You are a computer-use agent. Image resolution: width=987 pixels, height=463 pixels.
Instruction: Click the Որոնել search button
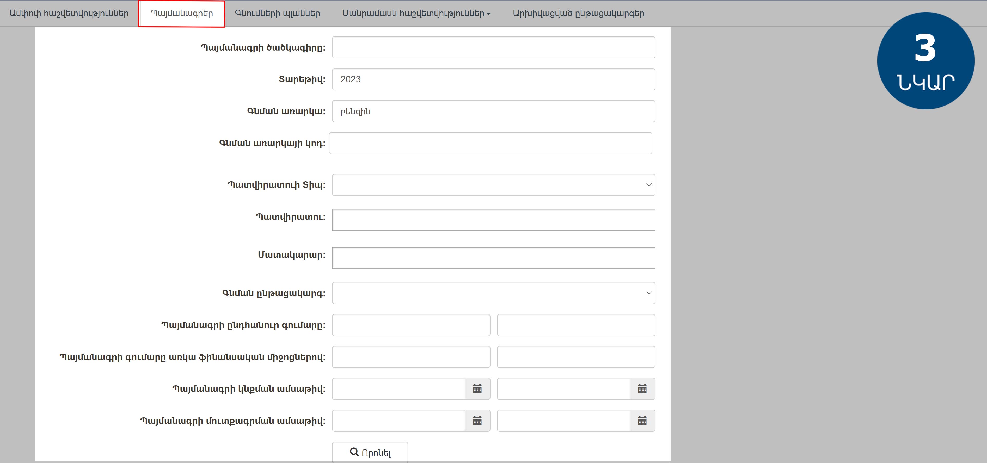coord(370,452)
